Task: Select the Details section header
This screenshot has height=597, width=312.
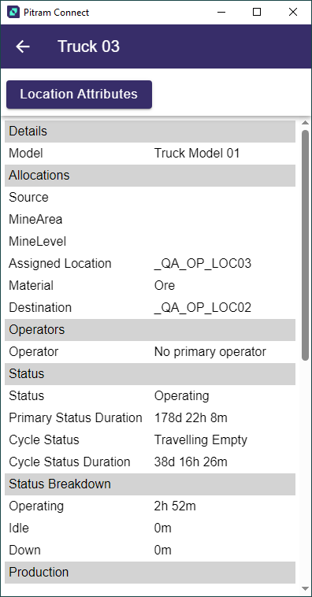Action: [x=150, y=132]
